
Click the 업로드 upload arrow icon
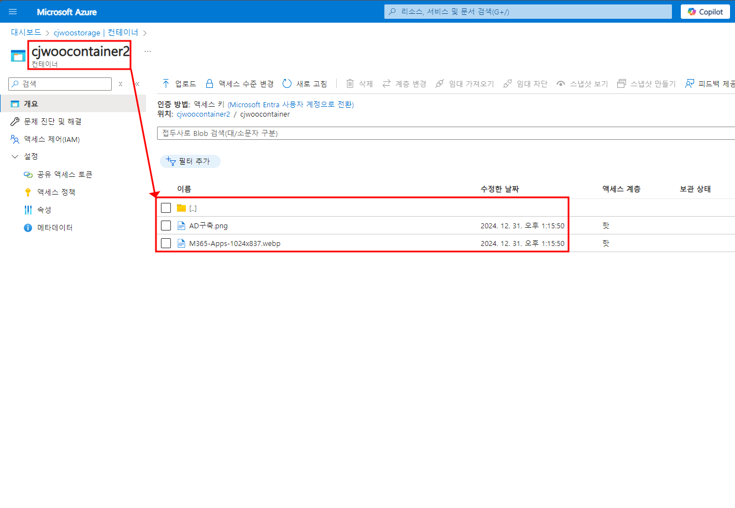pyautogui.click(x=166, y=83)
